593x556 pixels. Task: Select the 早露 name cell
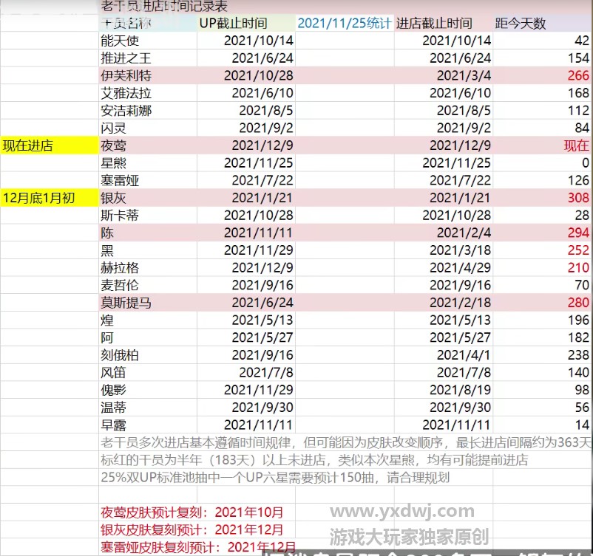pyautogui.click(x=113, y=425)
